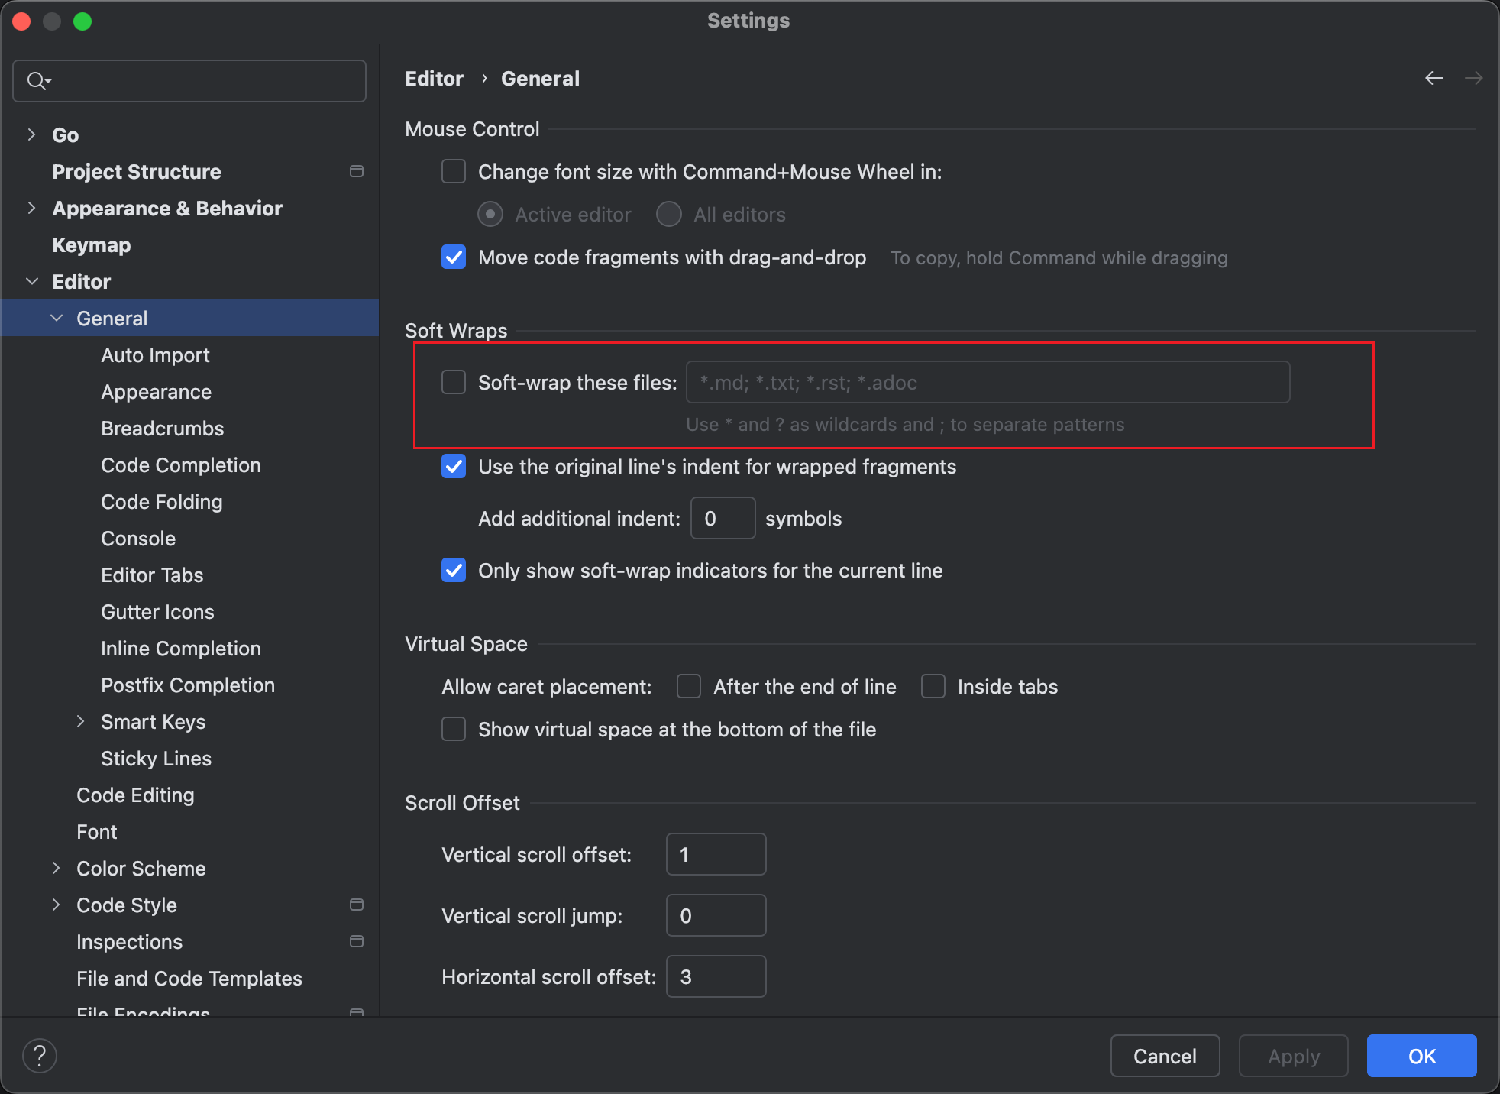
Task: Click the forward navigation arrow icon
Action: point(1473,78)
